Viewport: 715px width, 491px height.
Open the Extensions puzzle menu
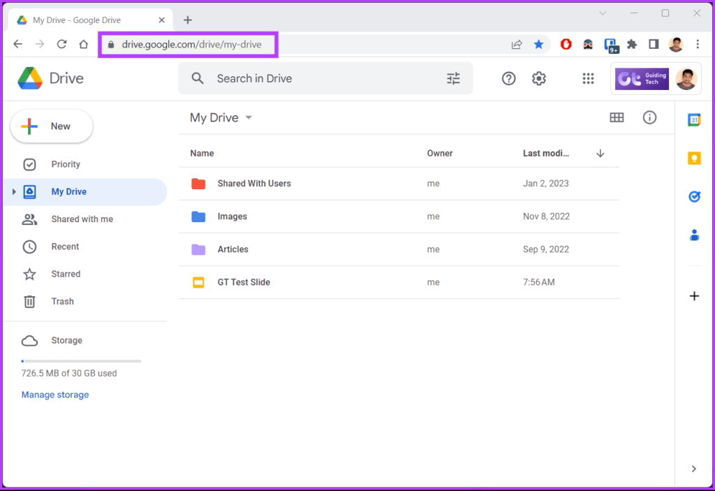coord(631,44)
